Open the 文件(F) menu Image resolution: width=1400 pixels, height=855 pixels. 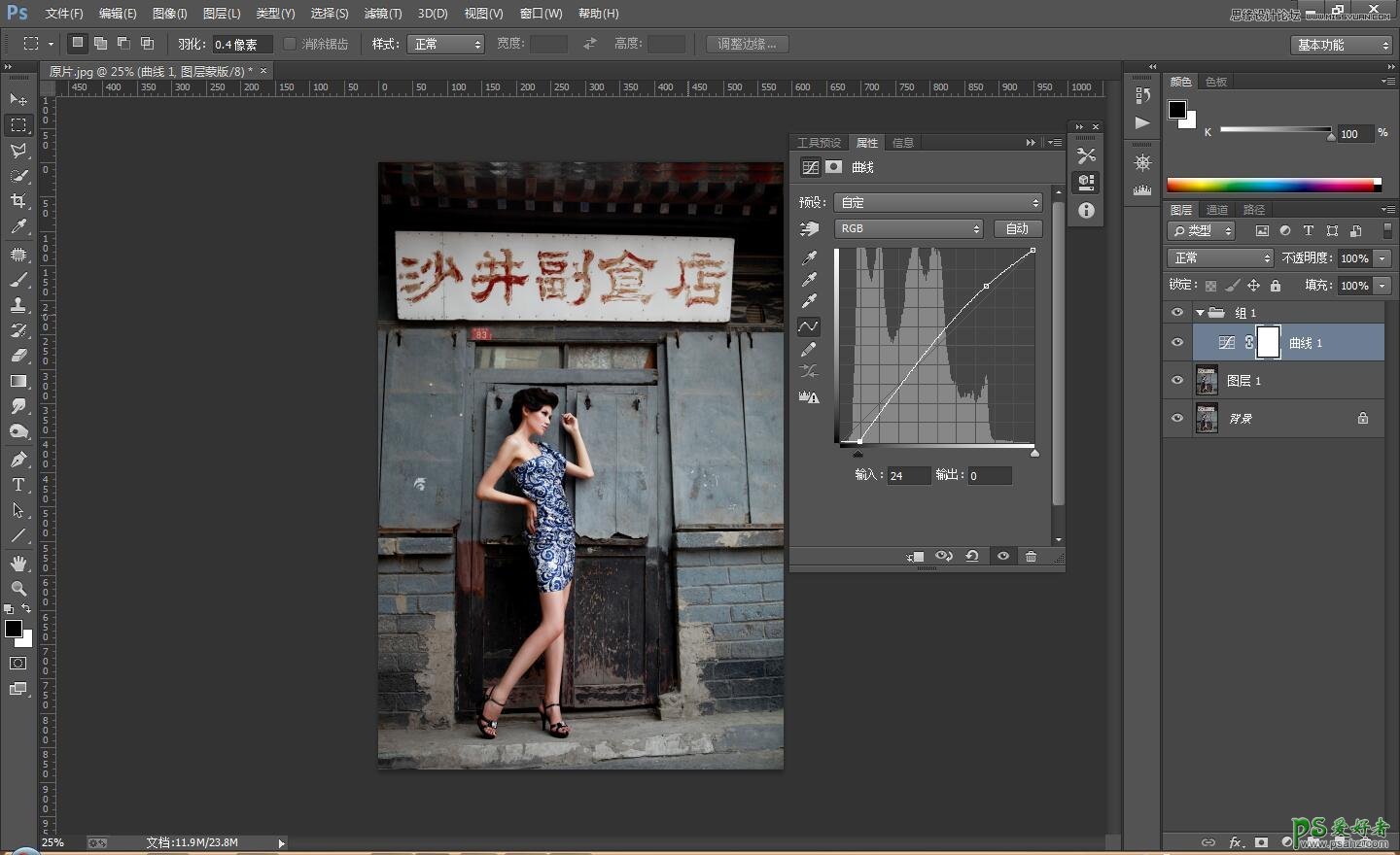[x=64, y=14]
